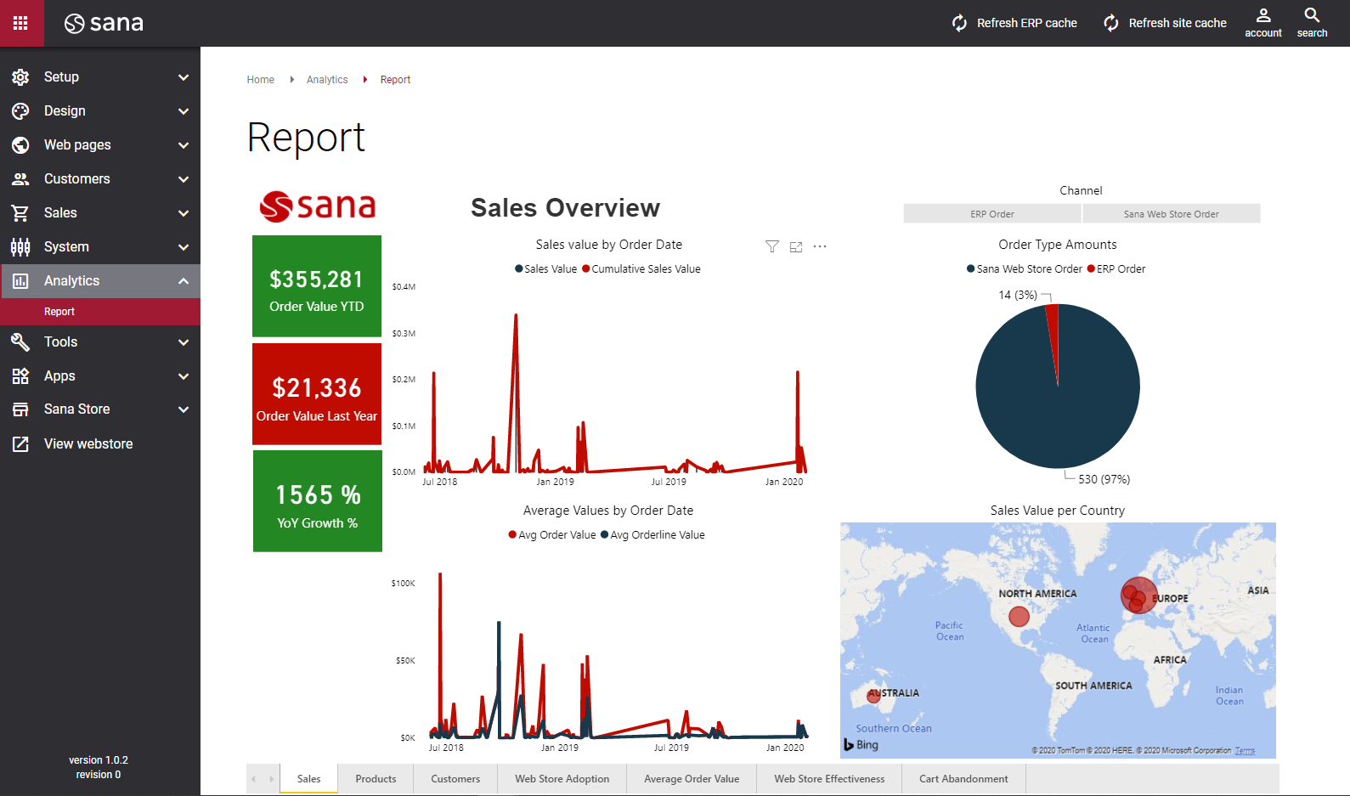Viewport: 1350px width, 796px height.
Task: Click the Australia bubble on map
Action: click(x=873, y=697)
